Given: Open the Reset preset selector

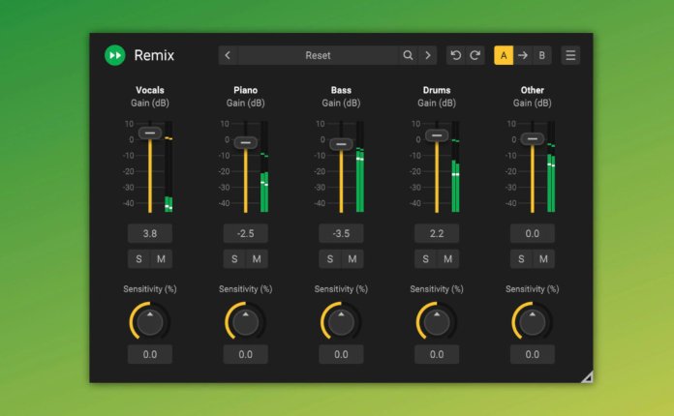Looking at the screenshot, I should pyautogui.click(x=318, y=55).
